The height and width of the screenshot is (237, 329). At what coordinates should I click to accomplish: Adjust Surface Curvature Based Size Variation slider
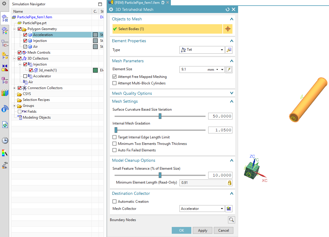coord(160,116)
